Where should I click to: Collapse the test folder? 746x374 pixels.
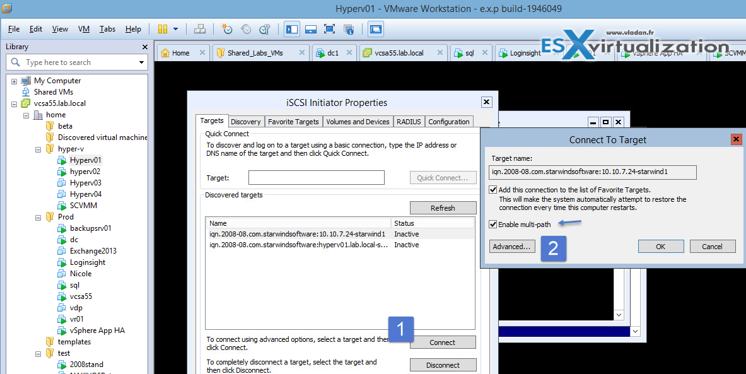[x=38, y=354]
